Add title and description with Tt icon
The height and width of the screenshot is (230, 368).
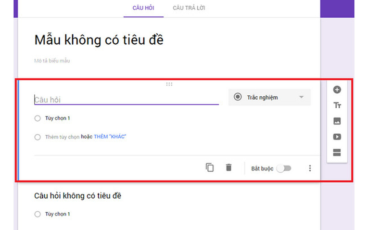pyautogui.click(x=337, y=105)
